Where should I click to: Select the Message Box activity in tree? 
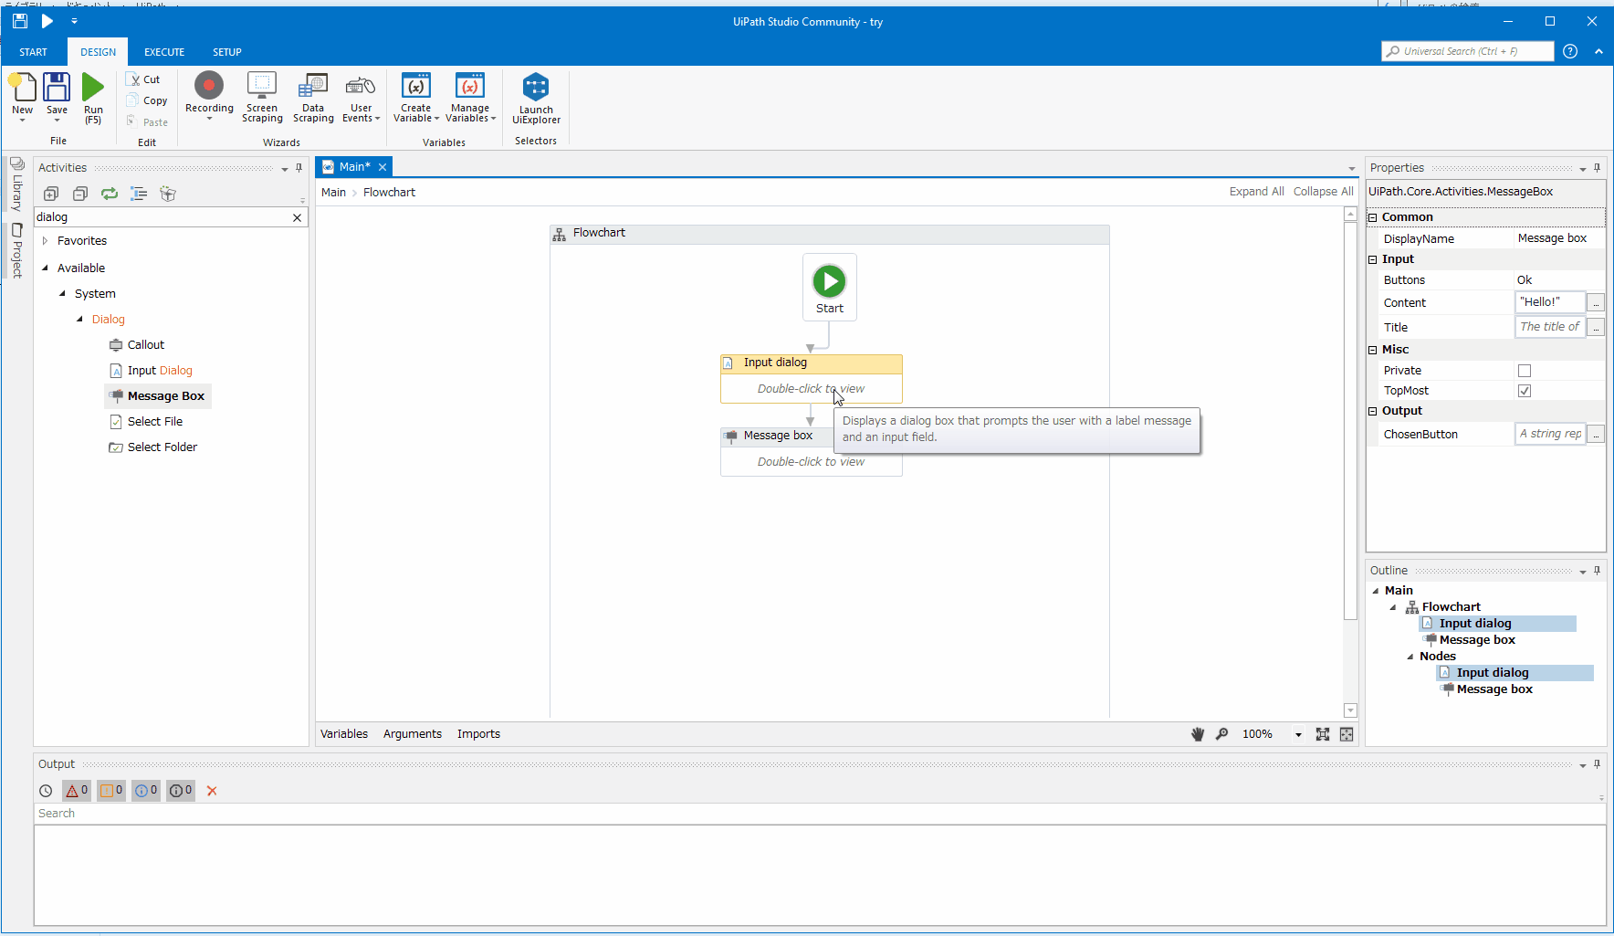(x=157, y=396)
